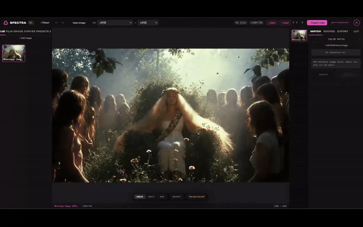Screen dimensions: 363x227
Task: Click the WhatsApp Image filename in status bar
Action: 67,206
